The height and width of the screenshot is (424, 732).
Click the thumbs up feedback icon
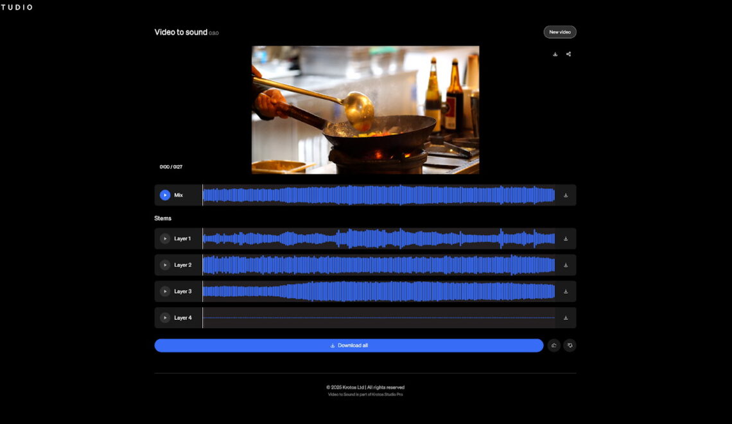click(554, 346)
